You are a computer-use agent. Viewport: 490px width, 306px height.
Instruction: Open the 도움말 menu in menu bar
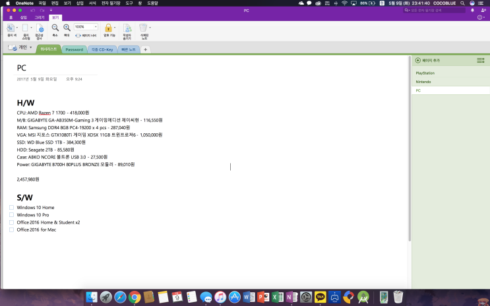tap(152, 3)
